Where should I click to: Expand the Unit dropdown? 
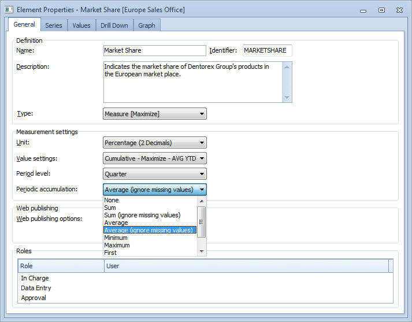click(154, 143)
